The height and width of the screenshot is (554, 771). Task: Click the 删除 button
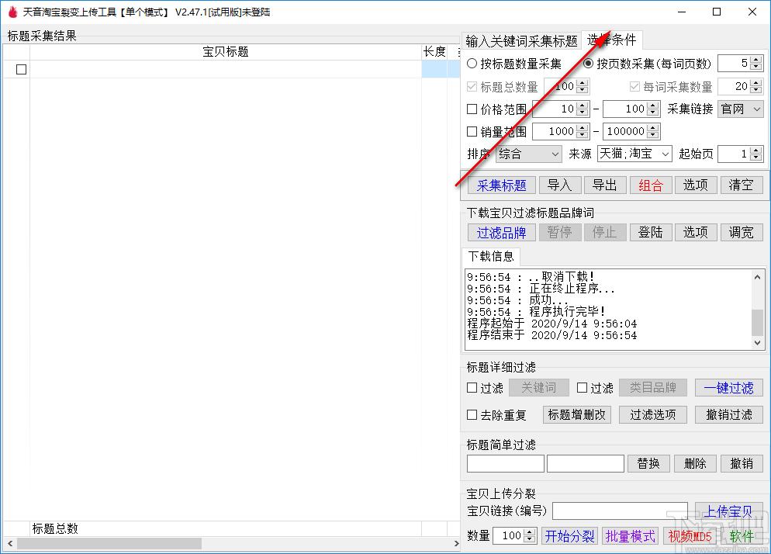(x=695, y=463)
